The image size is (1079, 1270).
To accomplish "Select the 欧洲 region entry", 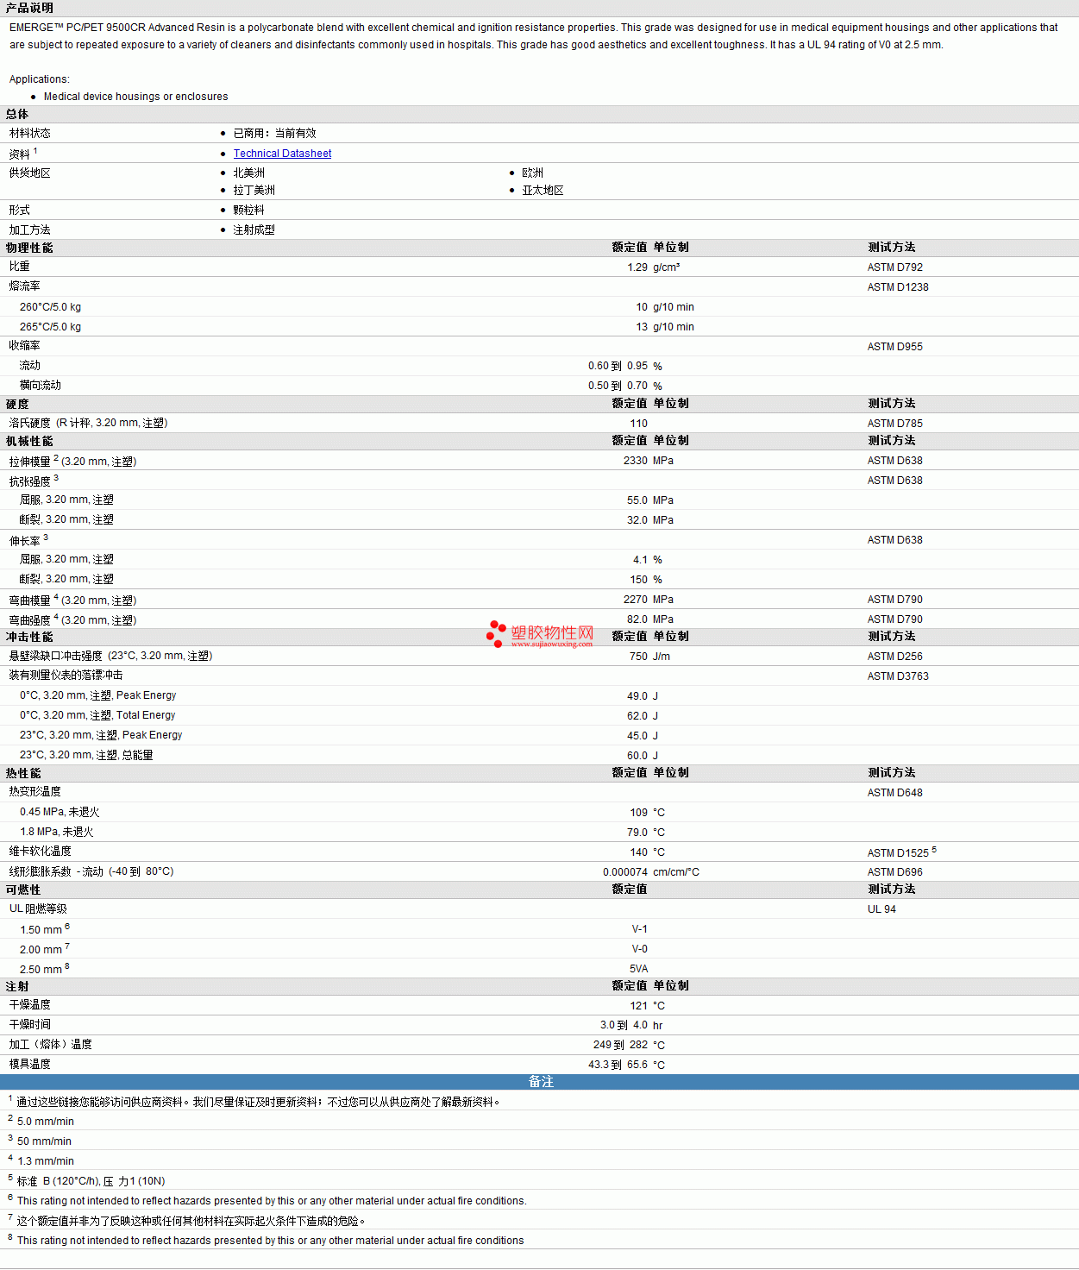I will click(x=533, y=173).
